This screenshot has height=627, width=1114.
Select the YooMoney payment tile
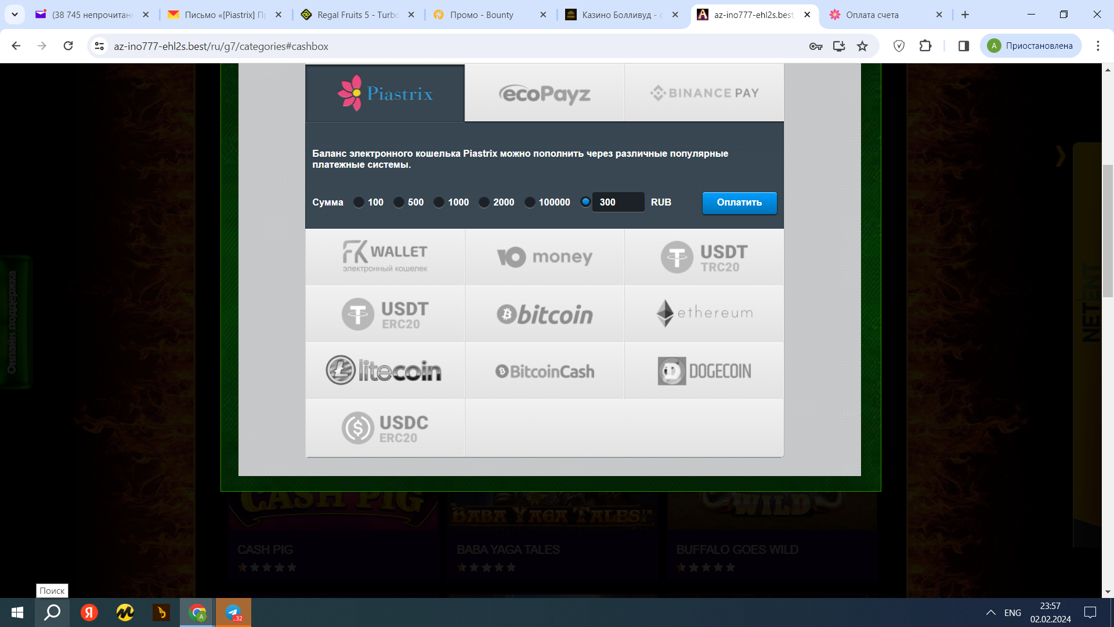(544, 257)
